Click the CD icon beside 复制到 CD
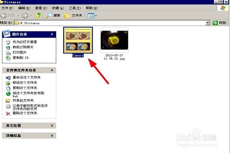 click(x=8, y=58)
